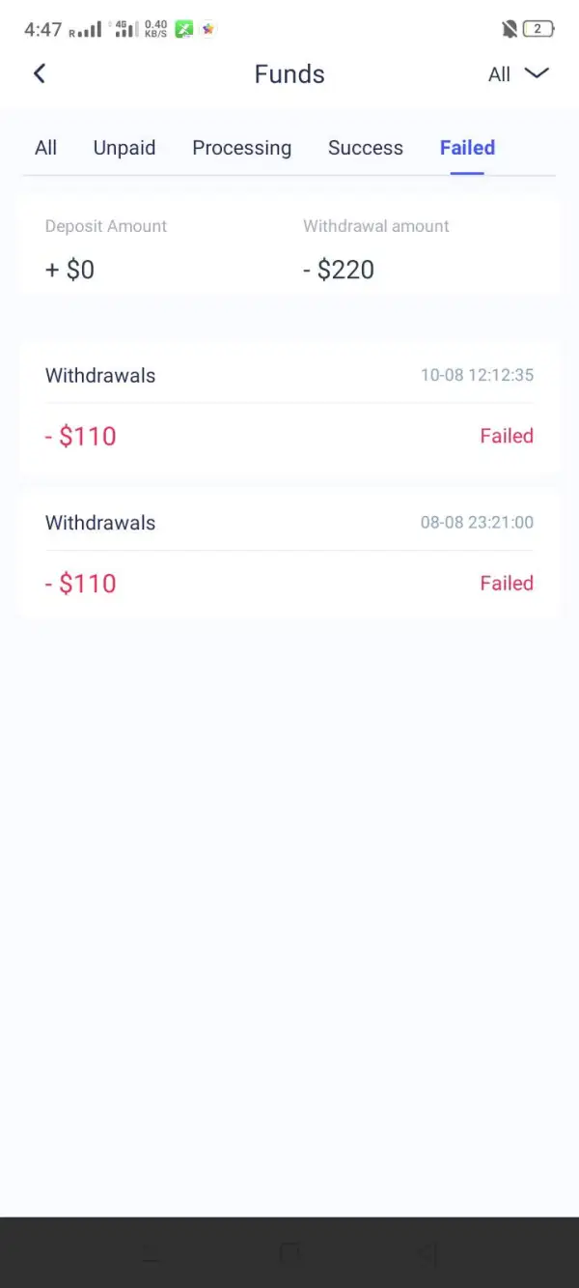Screen dimensions: 579x1288
Task: Tap the battery icon in the status bar
Action: pos(538,29)
